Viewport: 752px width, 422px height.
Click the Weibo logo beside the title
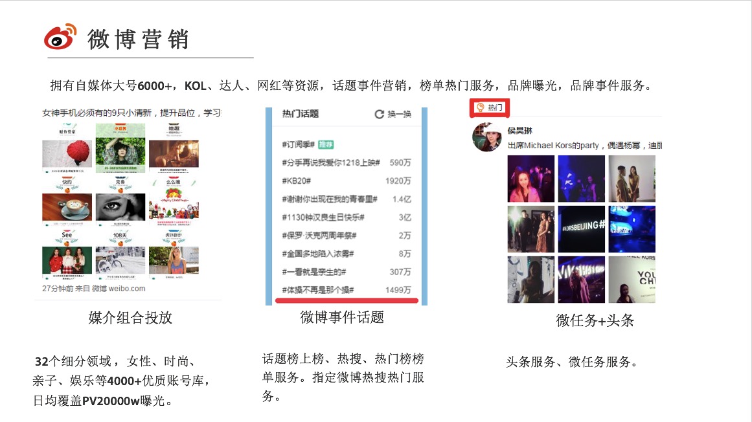[60, 37]
